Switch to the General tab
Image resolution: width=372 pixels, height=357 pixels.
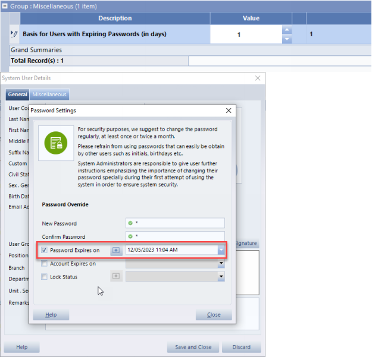[18, 94]
